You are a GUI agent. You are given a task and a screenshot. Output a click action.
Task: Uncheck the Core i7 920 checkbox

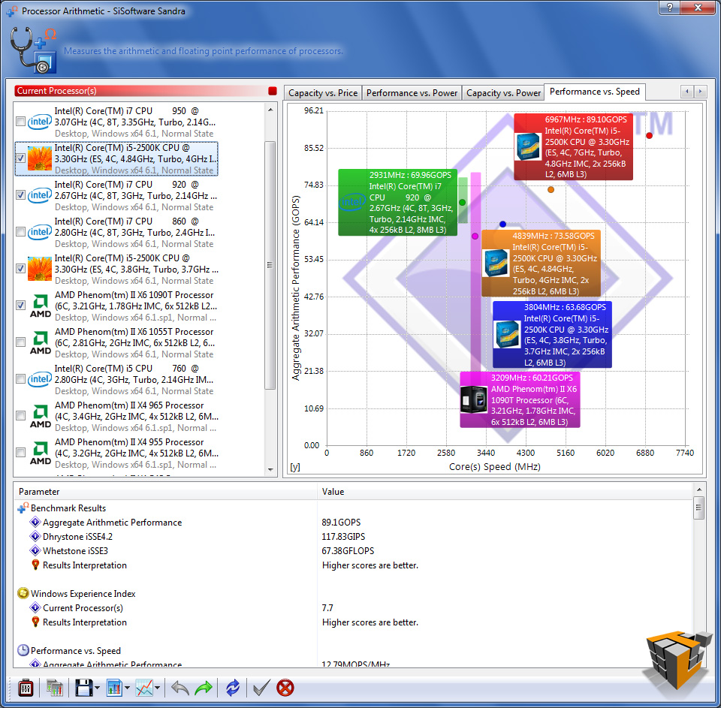click(20, 195)
